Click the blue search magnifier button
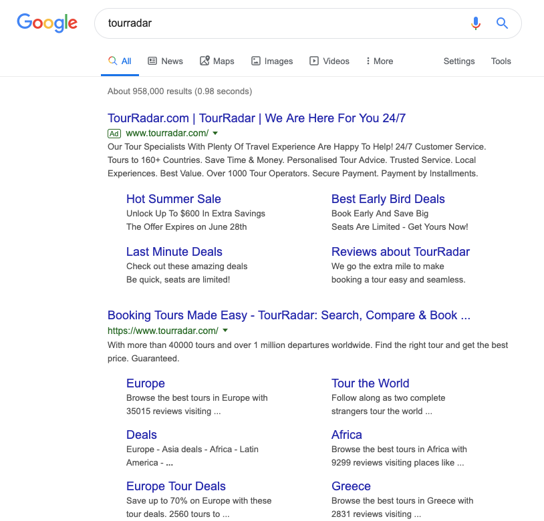Screen dimensions: 544x521 pos(502,23)
